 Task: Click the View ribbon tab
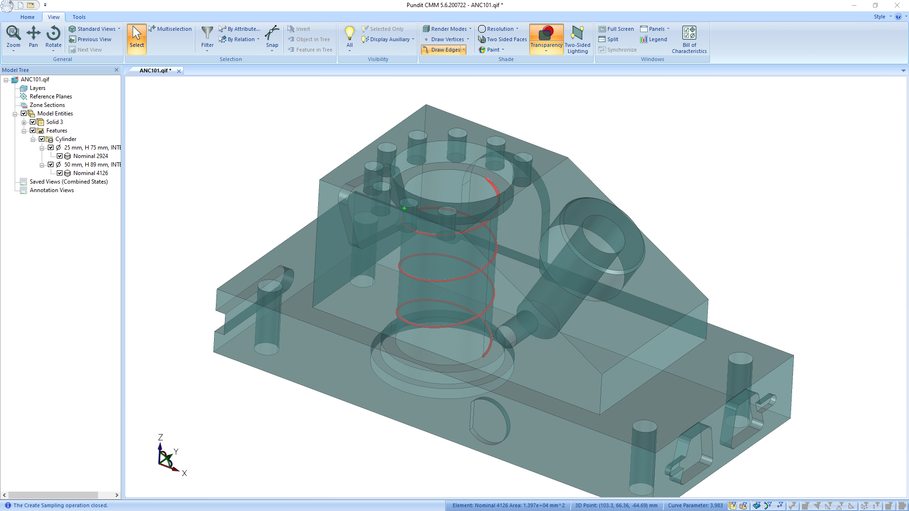[x=53, y=17]
